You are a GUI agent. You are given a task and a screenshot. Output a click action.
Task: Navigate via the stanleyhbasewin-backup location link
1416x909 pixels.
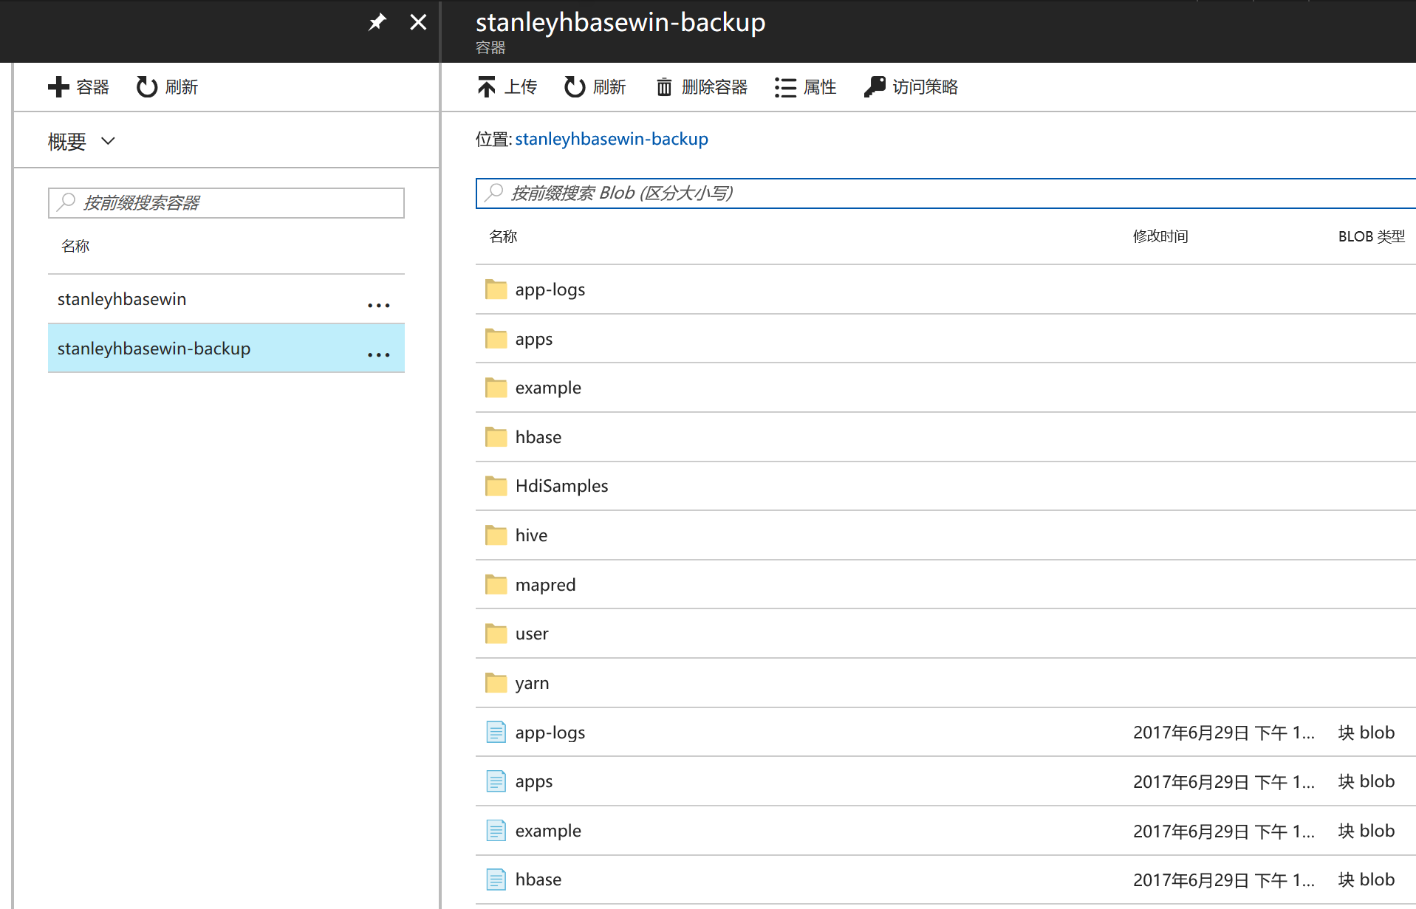tap(612, 138)
